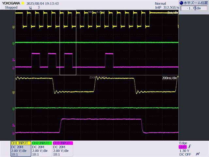
Task: Click the blue knob icon beside 水平ズーム位置
Action: coord(182,3)
